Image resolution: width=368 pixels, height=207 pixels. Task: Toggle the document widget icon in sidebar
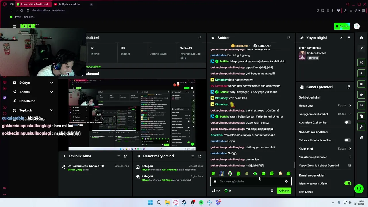(x=361, y=84)
